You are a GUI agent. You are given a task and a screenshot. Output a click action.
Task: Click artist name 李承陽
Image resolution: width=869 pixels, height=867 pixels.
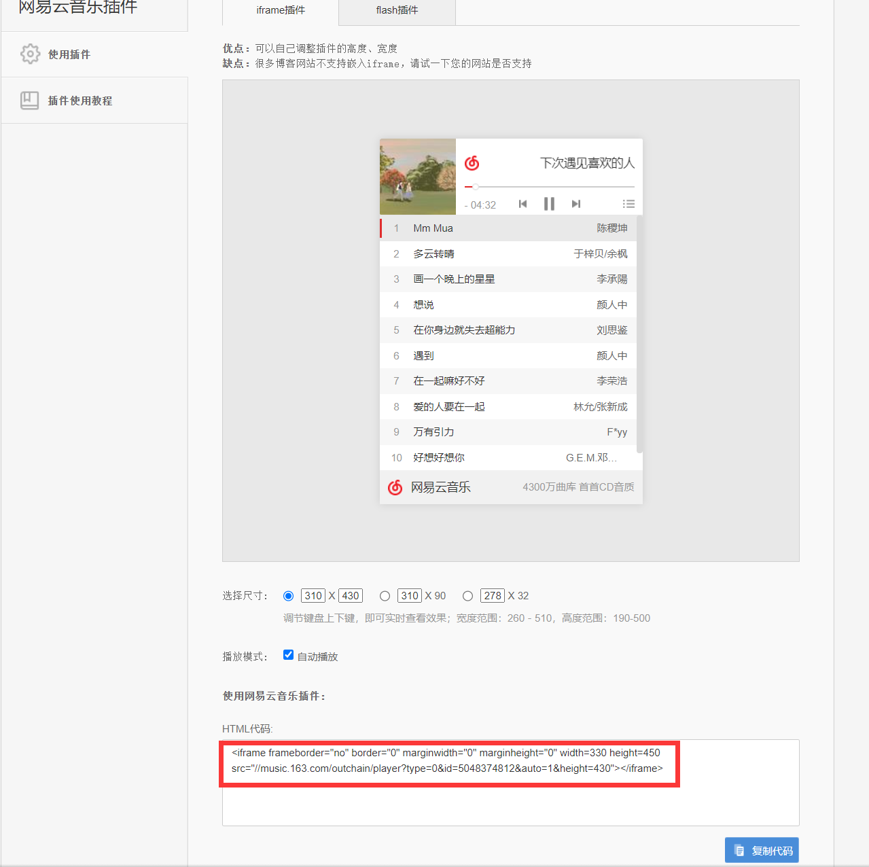pos(612,279)
